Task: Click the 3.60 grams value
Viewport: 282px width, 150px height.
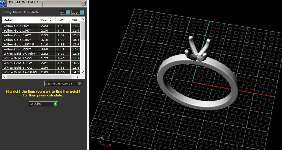Action: click(x=44, y=49)
